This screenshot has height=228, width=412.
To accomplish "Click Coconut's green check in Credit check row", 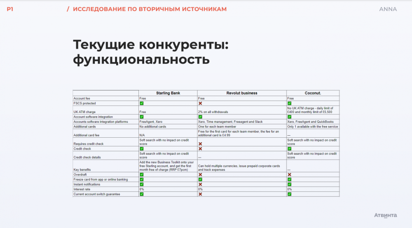I will pos(289,148).
